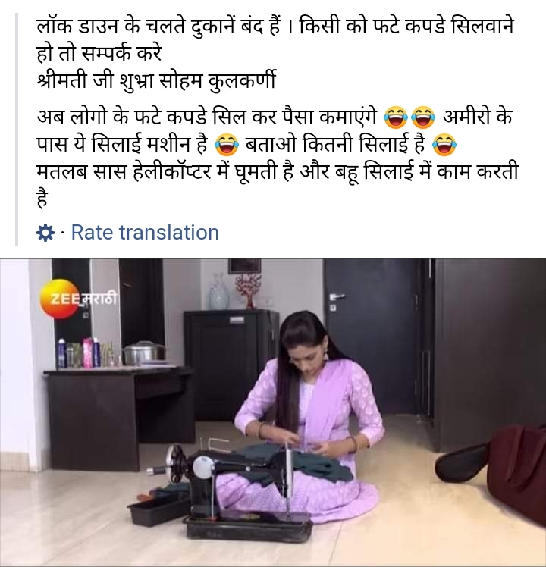This screenshot has width=546, height=567.
Task: Click the blue vase on the cabinet
Action: (218, 292)
